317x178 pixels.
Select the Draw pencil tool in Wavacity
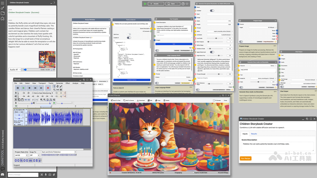[x=61, y=86]
